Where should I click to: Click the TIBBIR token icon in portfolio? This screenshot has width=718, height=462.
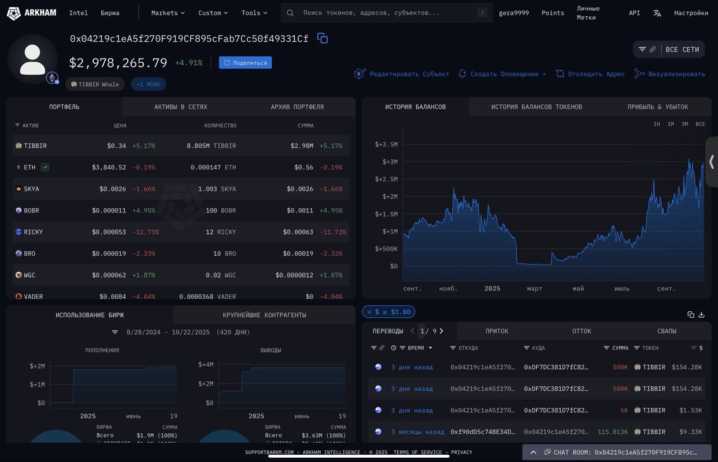(x=19, y=146)
